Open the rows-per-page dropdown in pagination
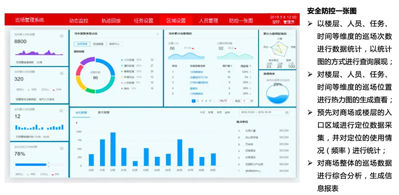399x195 pixels. pyautogui.click(x=225, y=101)
